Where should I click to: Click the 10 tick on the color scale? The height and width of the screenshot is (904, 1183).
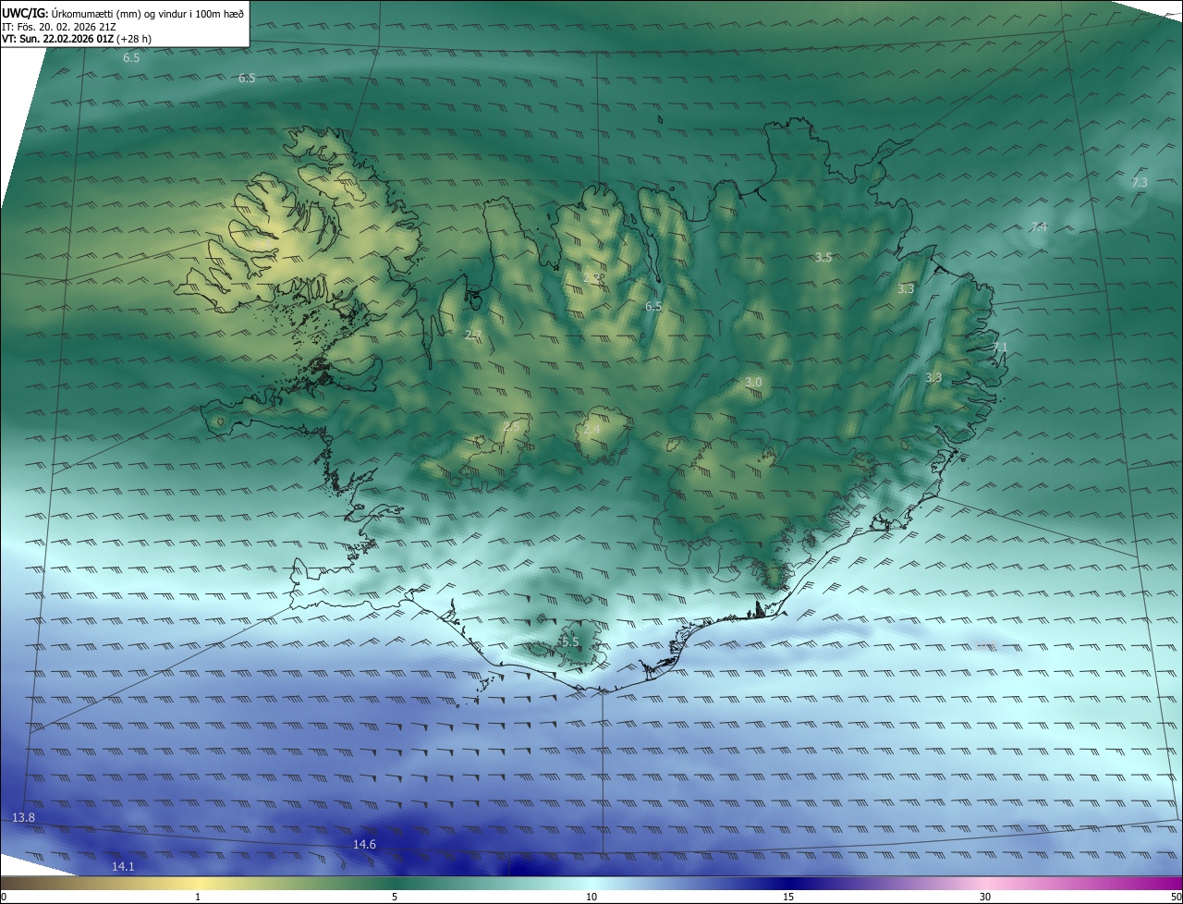tap(591, 898)
